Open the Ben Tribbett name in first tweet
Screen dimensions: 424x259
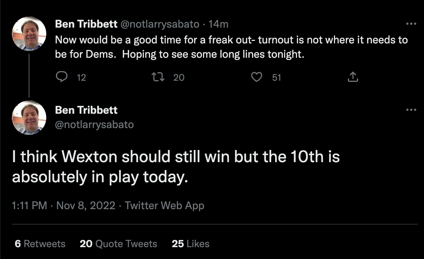[86, 24]
